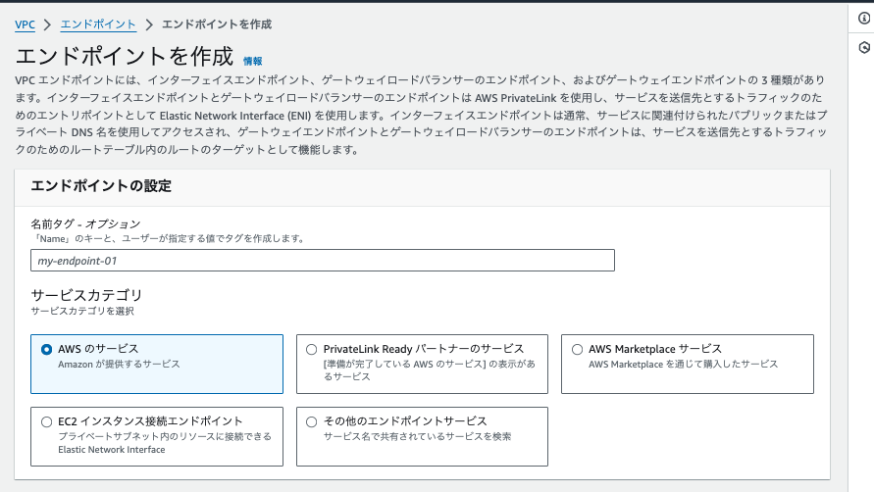This screenshot has height=492, width=874.
Task: Select PrivateLink Ready パートナーのサービス option
Action: click(312, 349)
